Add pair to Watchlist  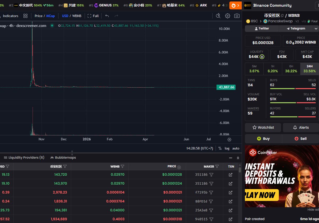[x=263, y=127]
